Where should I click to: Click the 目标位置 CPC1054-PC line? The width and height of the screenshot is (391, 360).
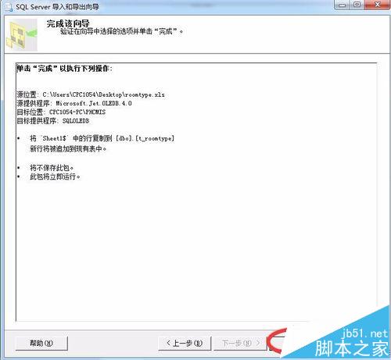[61, 112]
